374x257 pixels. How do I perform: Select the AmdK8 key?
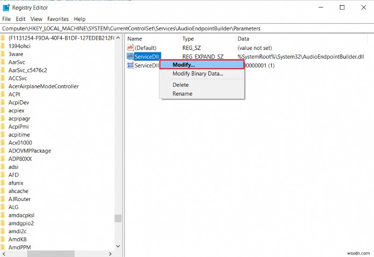point(17,239)
